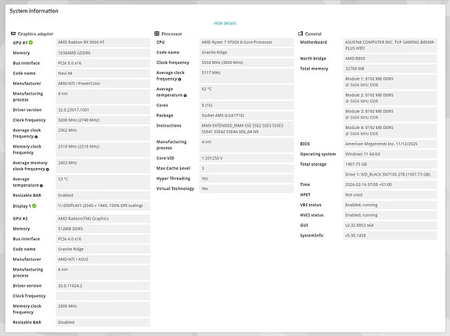Click the ASUSTeK motherboard value field
This screenshot has width=450, height=336.
[390, 45]
